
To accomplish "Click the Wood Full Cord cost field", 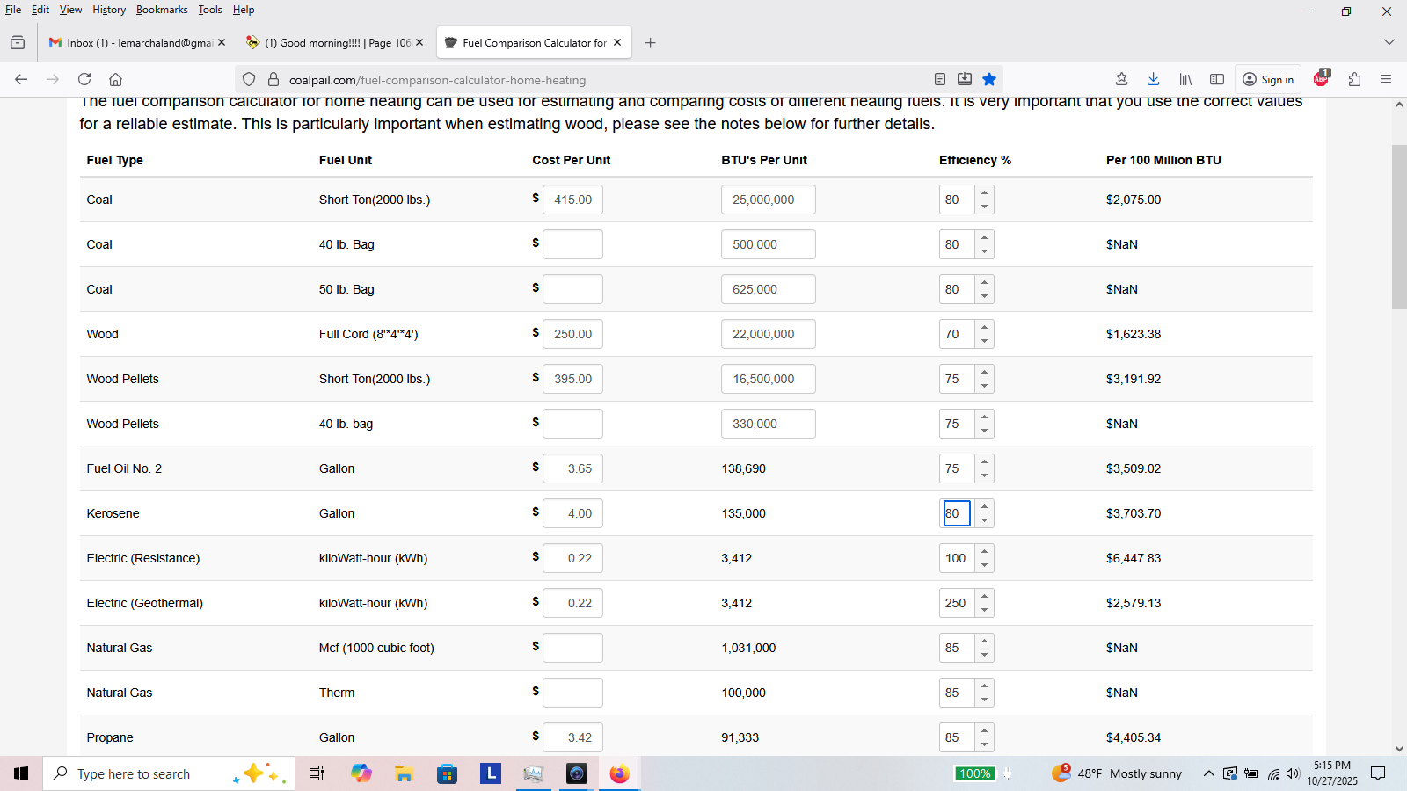I will point(572,334).
